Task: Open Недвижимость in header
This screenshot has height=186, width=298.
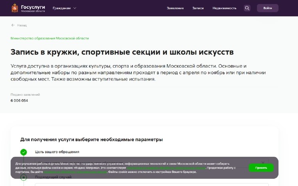Action: (224, 8)
